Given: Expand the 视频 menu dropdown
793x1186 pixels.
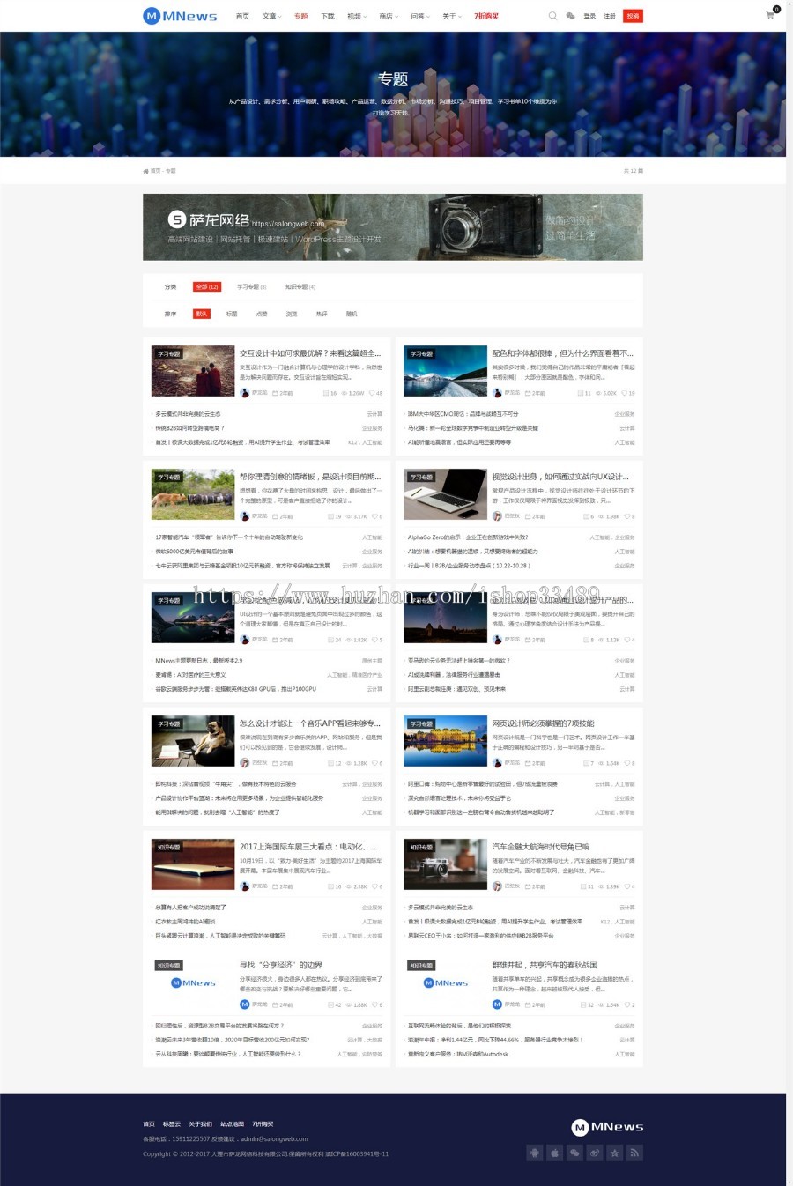Looking at the screenshot, I should pyautogui.click(x=357, y=16).
